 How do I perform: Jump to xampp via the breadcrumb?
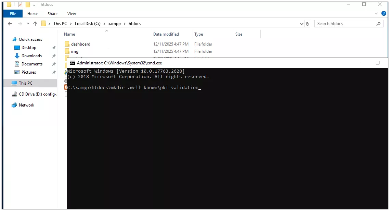tap(115, 23)
